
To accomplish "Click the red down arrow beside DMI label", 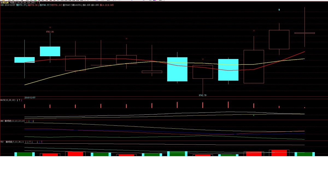I will point(27,121).
